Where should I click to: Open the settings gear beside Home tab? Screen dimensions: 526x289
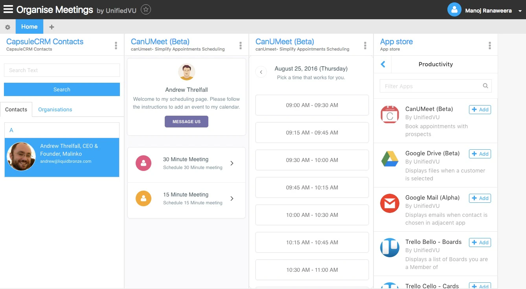click(7, 27)
